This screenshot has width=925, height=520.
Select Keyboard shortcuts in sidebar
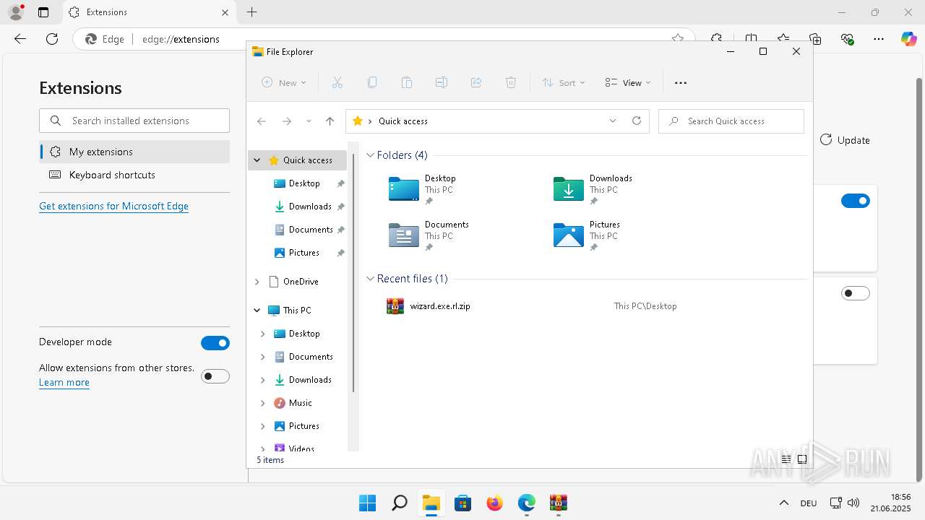point(134,175)
